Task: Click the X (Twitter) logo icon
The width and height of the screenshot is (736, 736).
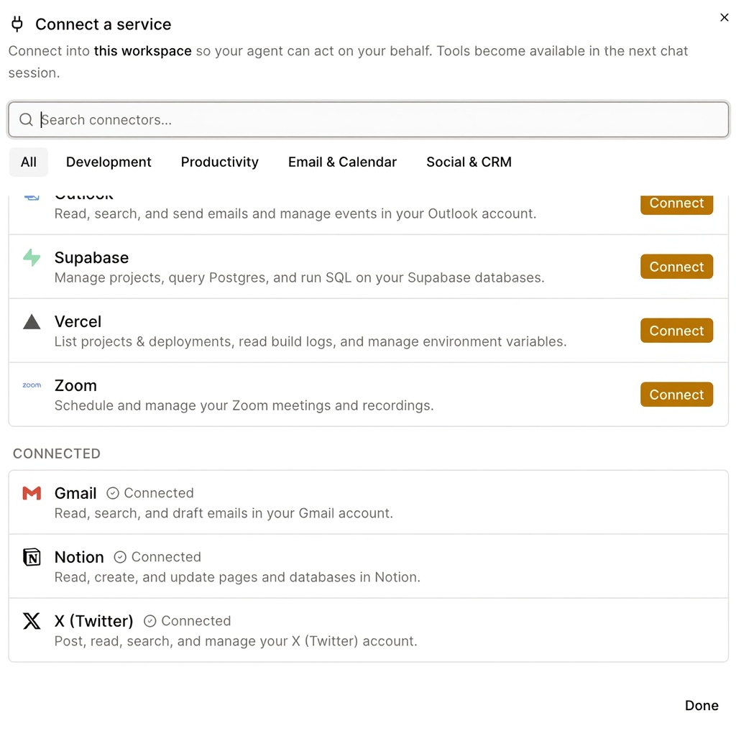Action: [32, 621]
